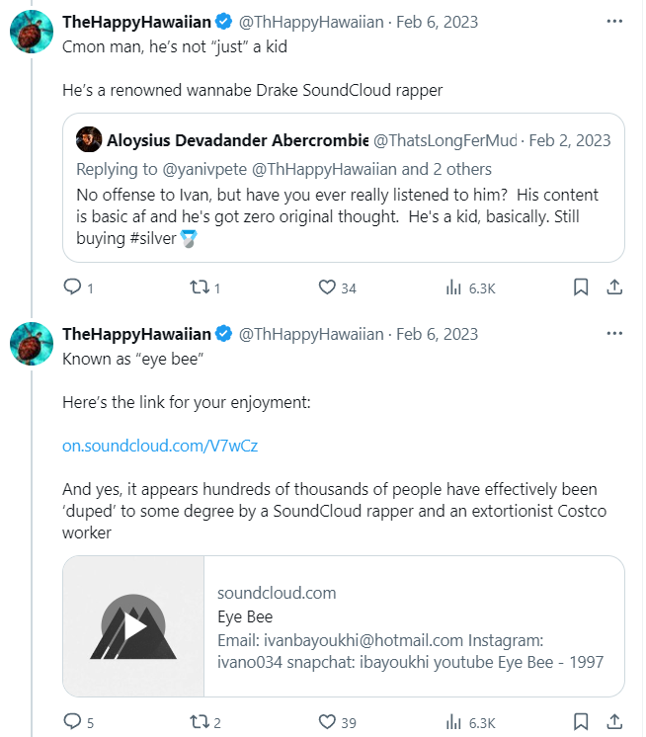Click the Feb 2, 2023 quoted tweet date
The width and height of the screenshot is (646, 737).
coord(570,139)
